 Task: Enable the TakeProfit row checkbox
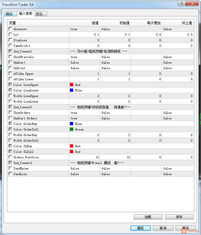point(10,45)
